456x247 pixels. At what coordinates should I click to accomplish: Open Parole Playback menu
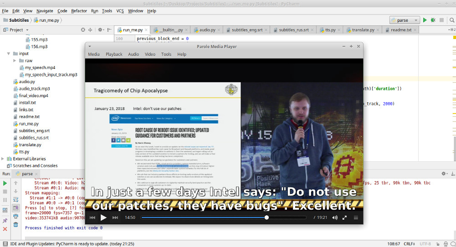tap(114, 54)
